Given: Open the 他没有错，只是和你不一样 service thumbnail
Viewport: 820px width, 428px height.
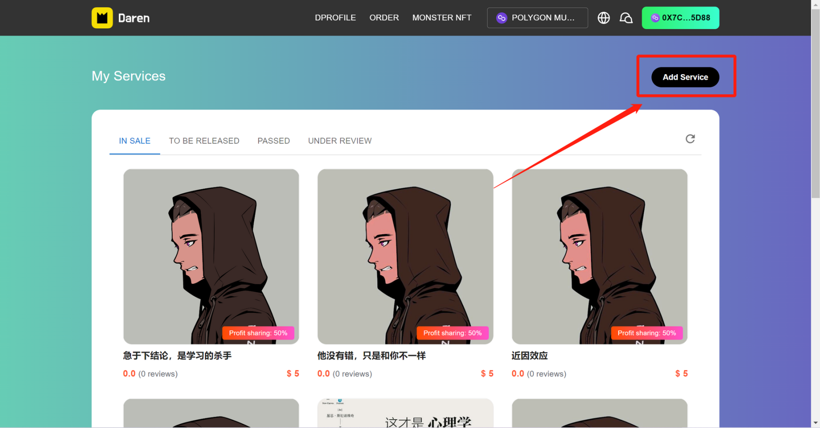Looking at the screenshot, I should click(x=405, y=257).
